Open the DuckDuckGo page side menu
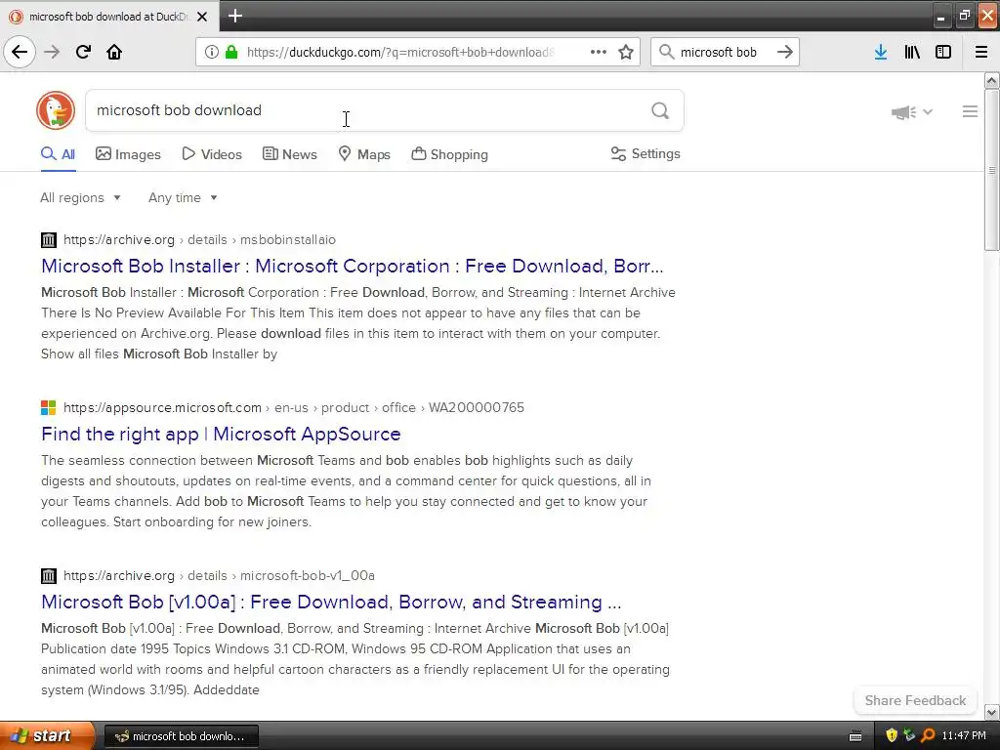 coord(970,111)
